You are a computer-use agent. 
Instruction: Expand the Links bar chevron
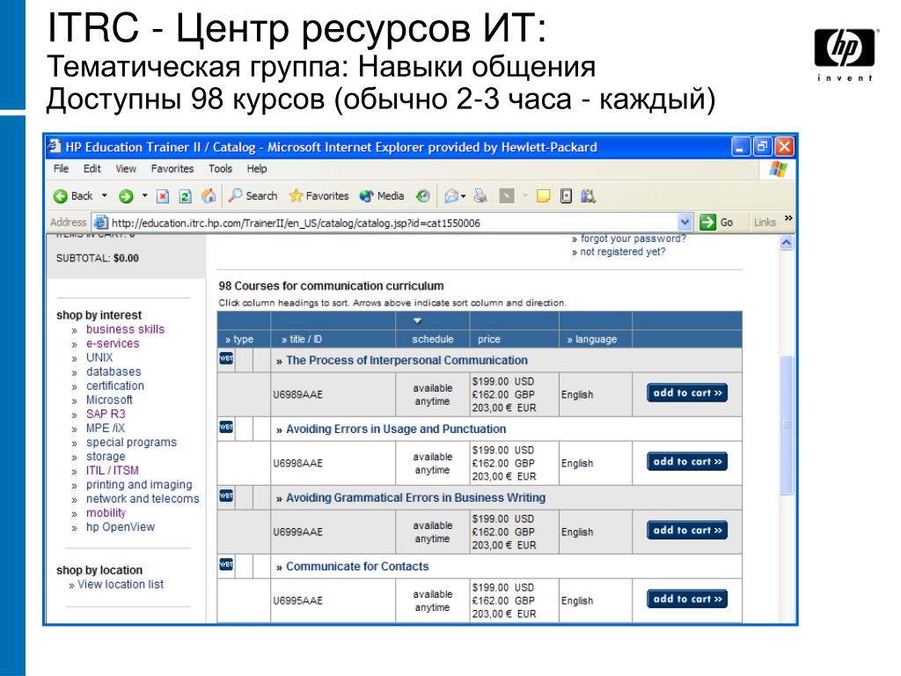coord(788,218)
